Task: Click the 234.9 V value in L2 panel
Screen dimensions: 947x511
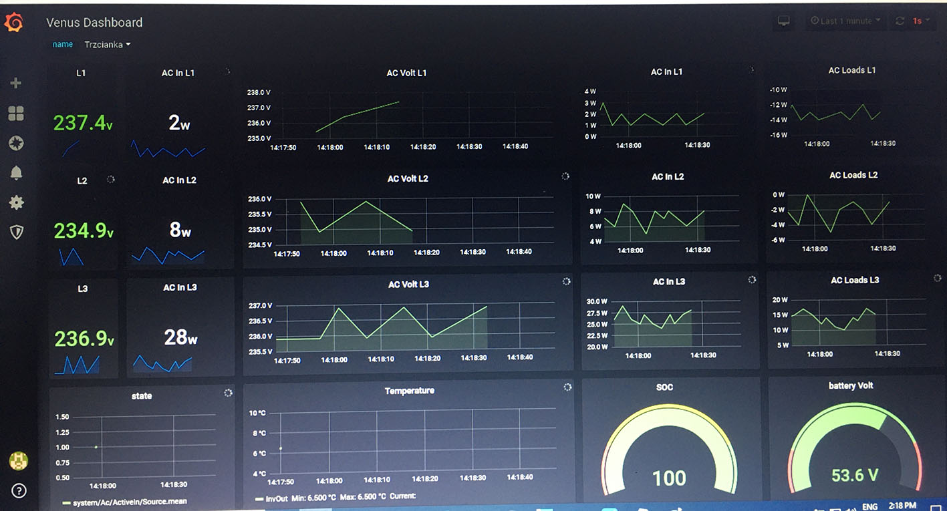Action: pos(84,230)
